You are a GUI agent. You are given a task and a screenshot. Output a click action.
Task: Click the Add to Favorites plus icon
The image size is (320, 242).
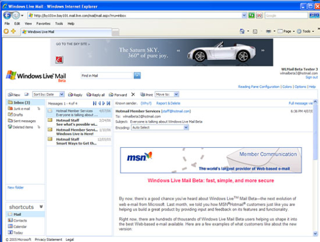14,31
